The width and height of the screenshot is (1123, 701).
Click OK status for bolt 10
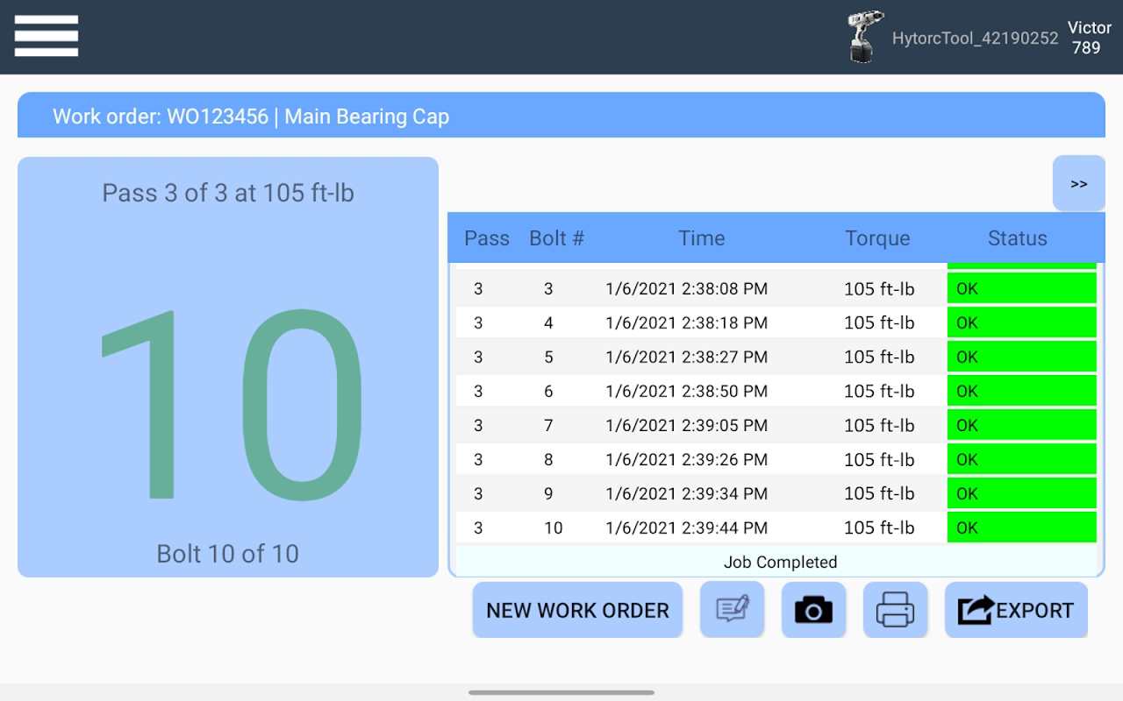point(1022,528)
